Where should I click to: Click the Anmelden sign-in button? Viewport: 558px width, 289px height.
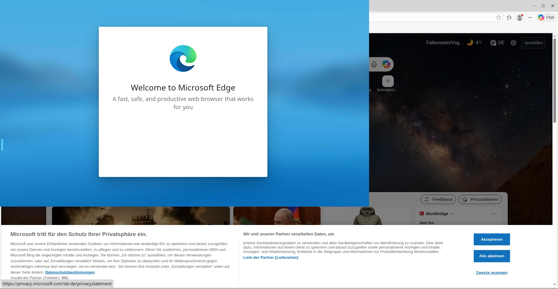(x=533, y=43)
